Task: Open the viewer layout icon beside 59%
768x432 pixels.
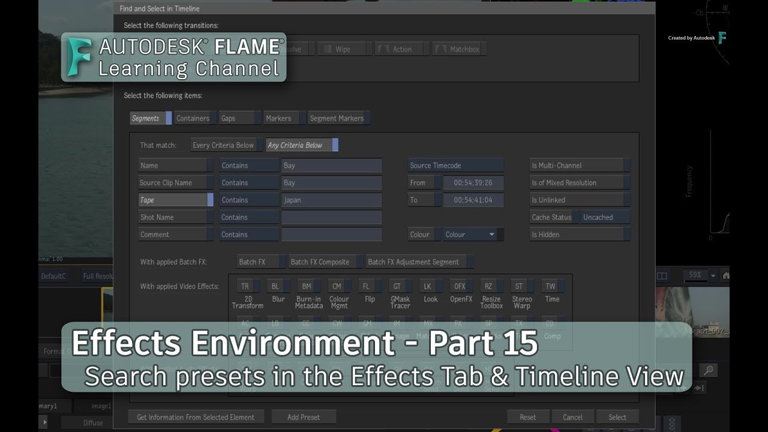Action: [x=662, y=275]
